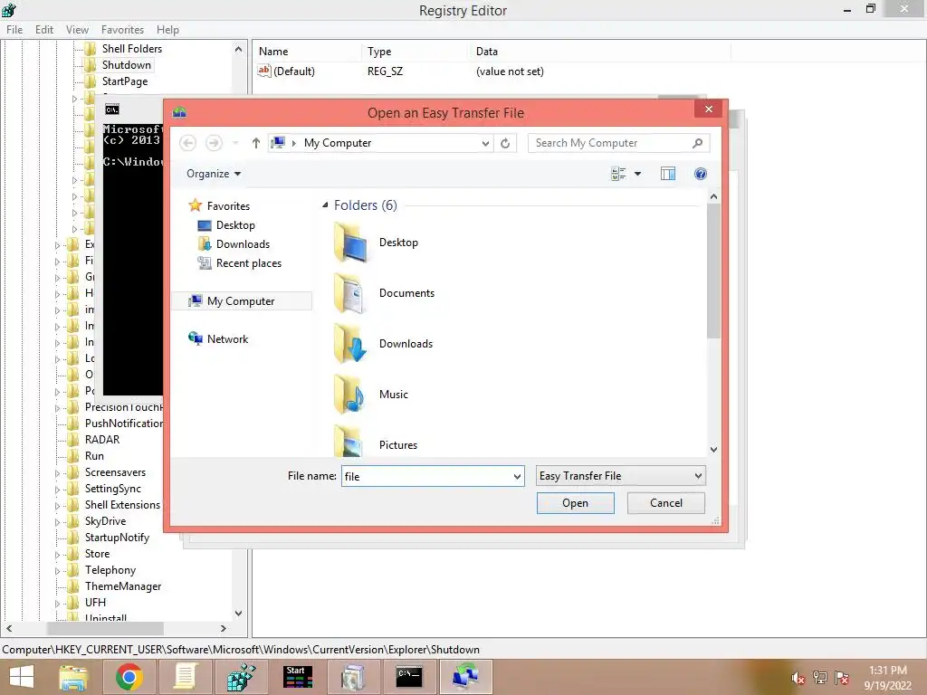The image size is (927, 695).
Task: Select the Shutdown registry key
Action: pyautogui.click(x=127, y=65)
